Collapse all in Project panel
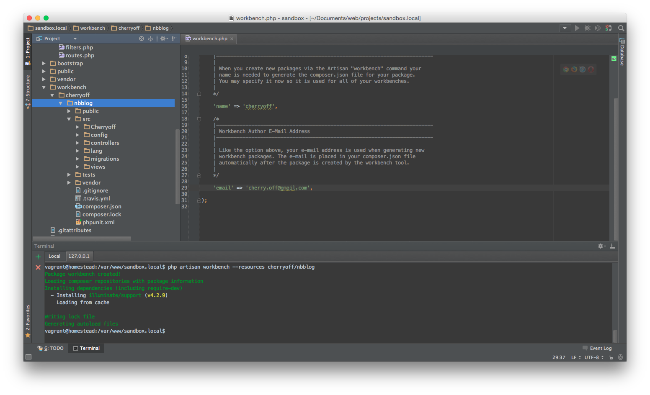Screen dimensions: 650x395 click(x=150, y=38)
